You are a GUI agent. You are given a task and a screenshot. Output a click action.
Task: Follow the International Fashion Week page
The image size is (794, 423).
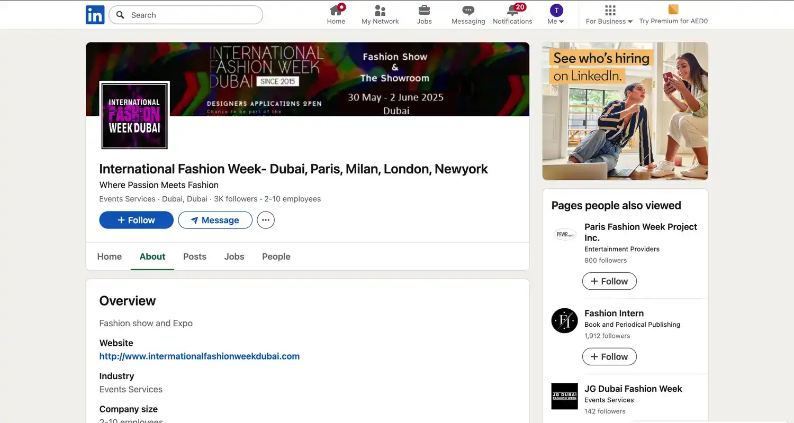pyautogui.click(x=136, y=220)
